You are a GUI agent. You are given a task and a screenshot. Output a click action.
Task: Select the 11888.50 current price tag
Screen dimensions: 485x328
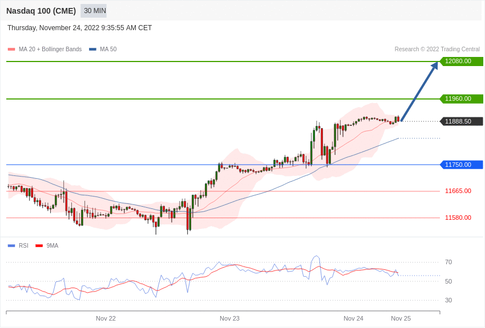[461, 121]
